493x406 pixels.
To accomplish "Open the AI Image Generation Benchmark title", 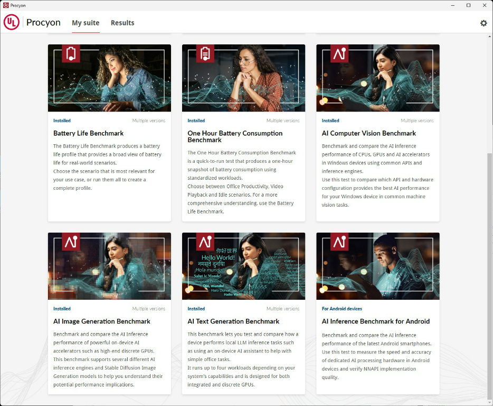I will pyautogui.click(x=101, y=321).
